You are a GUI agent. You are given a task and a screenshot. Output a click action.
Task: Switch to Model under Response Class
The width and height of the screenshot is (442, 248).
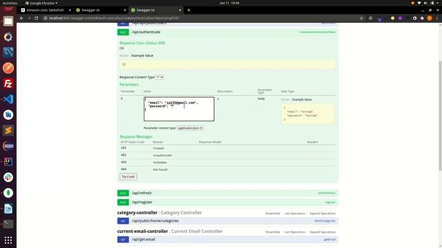124,56
